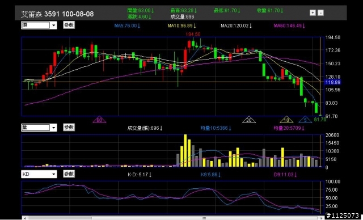Click the K9:5.86 label
363x220 pixels.
pos(211,175)
